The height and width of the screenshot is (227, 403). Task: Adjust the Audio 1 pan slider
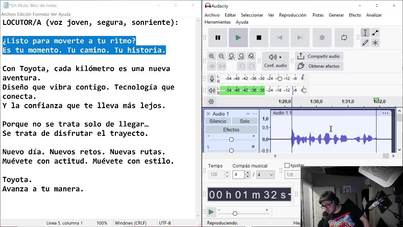click(x=231, y=151)
